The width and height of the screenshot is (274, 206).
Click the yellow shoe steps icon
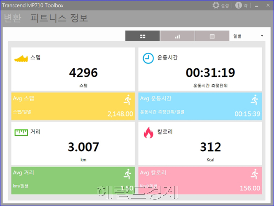[x=21, y=58]
